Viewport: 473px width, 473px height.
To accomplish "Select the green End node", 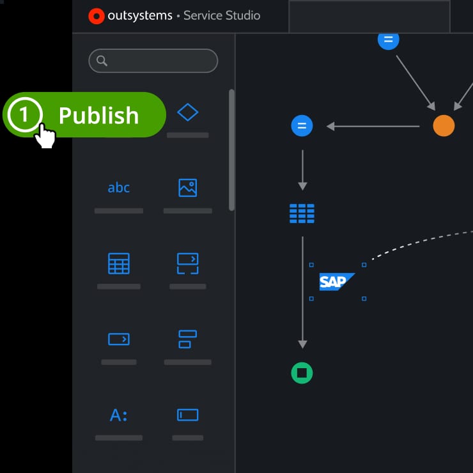I will pos(302,373).
